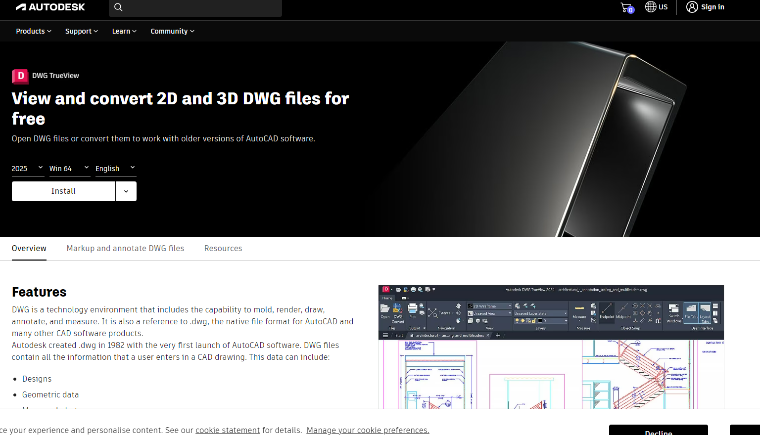Click the Features heading

click(x=39, y=292)
